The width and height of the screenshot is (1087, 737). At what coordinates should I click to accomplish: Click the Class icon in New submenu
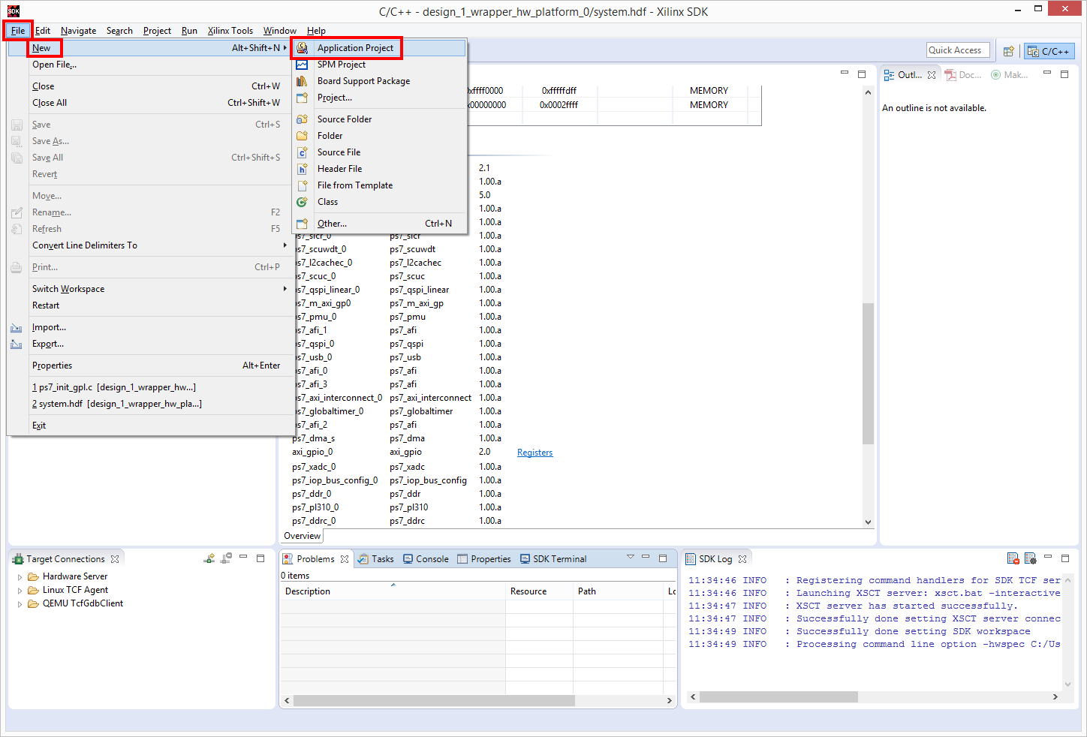point(302,202)
